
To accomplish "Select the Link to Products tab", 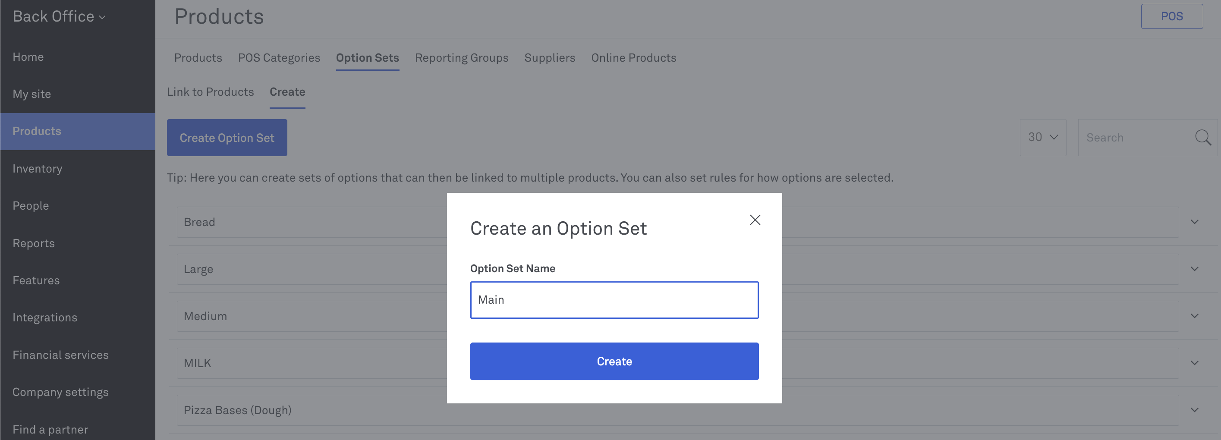I will click(x=211, y=92).
